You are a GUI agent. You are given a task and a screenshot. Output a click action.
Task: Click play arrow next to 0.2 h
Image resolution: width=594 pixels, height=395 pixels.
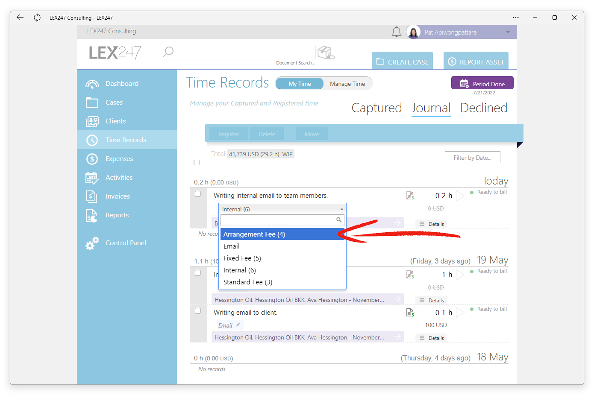click(x=460, y=196)
